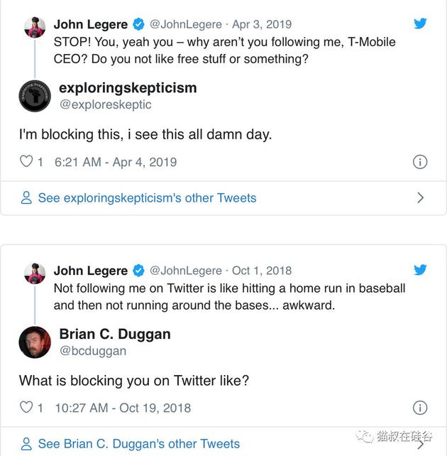Open the 6:21 AM - Apr 4, 2019 timestamp

tap(116, 162)
